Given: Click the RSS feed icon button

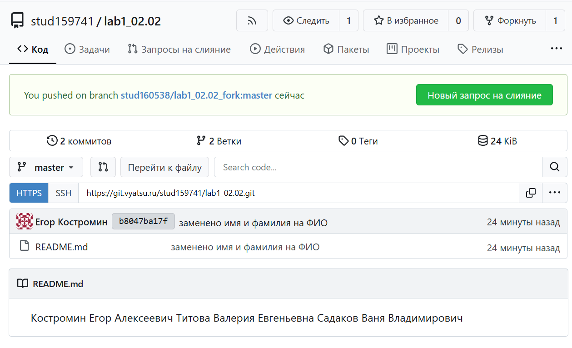Looking at the screenshot, I should tap(252, 21).
